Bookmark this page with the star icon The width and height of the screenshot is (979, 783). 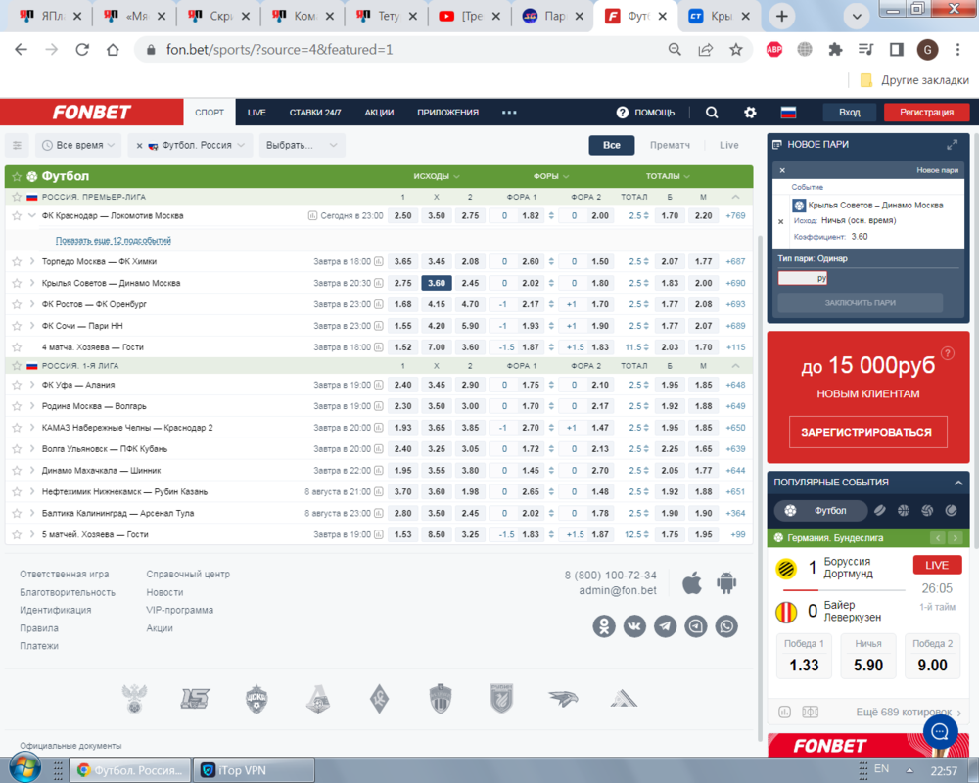click(x=736, y=49)
